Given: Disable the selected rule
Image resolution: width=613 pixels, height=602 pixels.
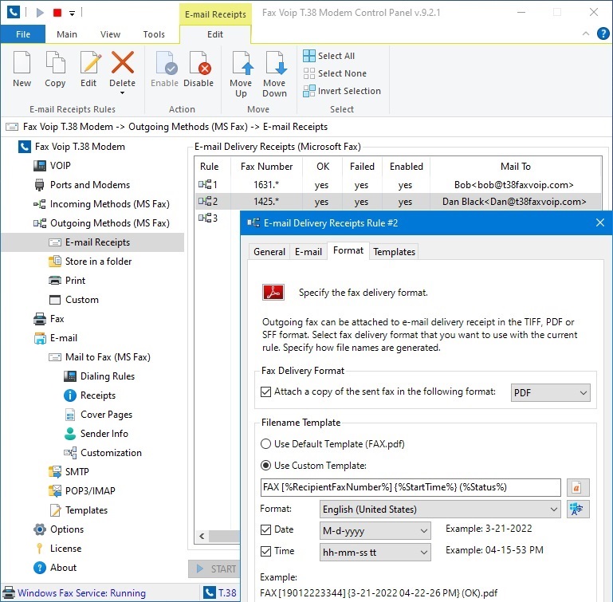Looking at the screenshot, I should [x=198, y=69].
